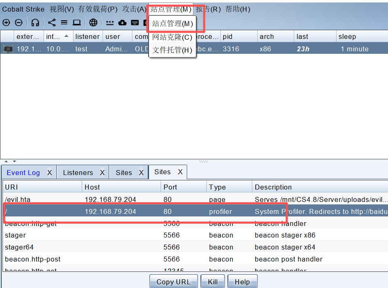Choose 网站克隆(C) menu entry
Screen dimensions: 388x288
pyautogui.click(x=173, y=37)
